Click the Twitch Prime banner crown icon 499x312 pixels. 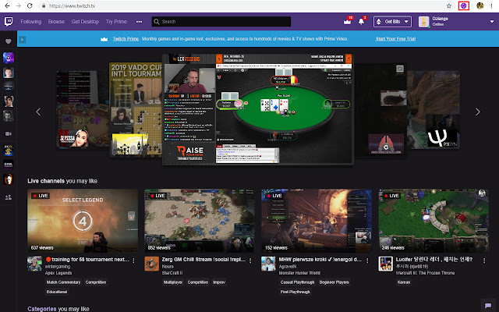coord(104,39)
